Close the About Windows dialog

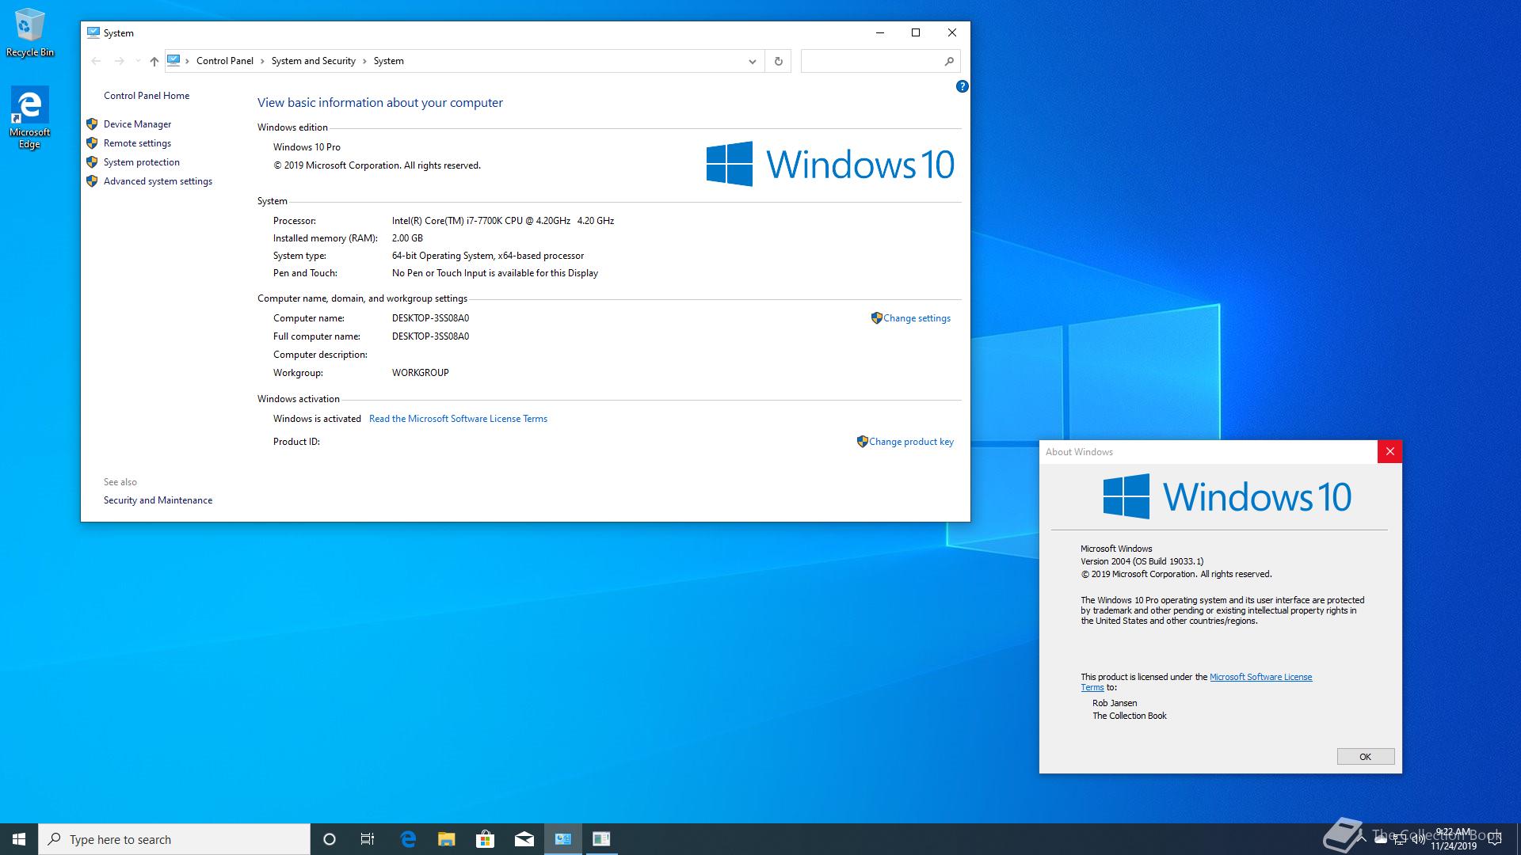1389,452
